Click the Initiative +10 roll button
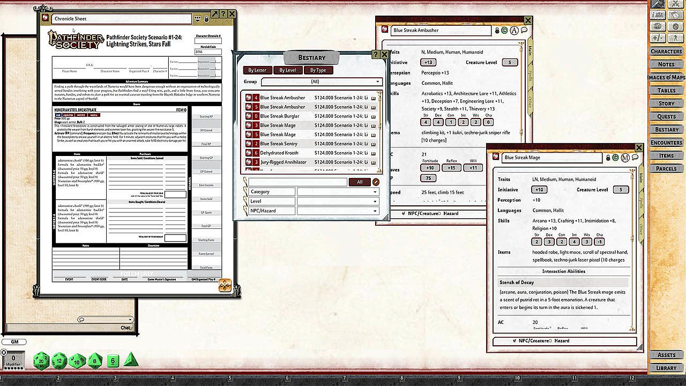Viewport: 686px width, 386px height. 539,190
